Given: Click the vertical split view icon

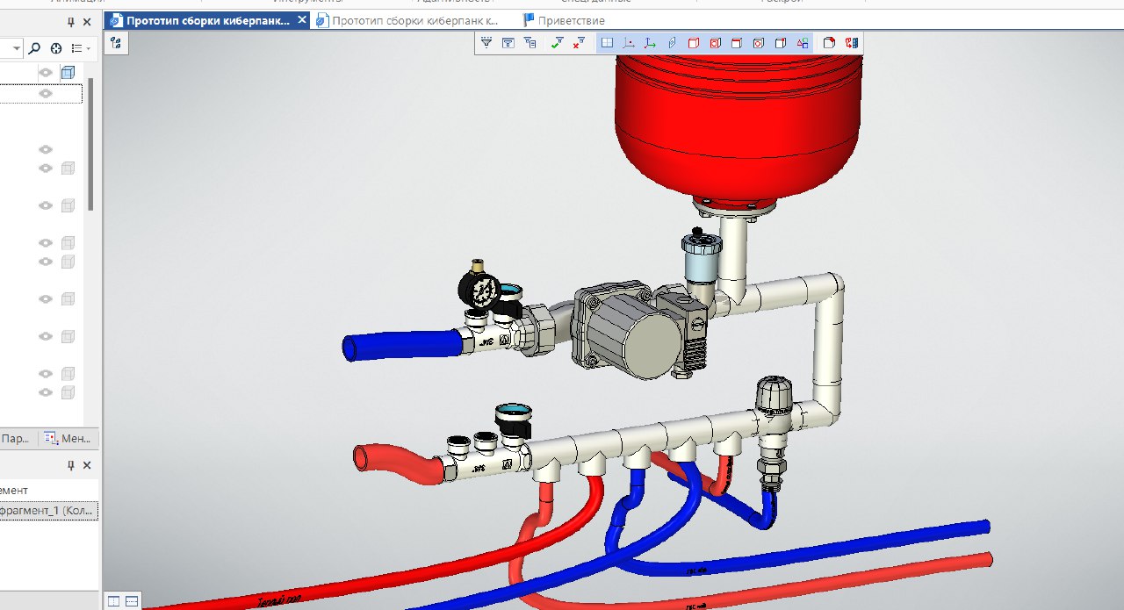Looking at the screenshot, I should (x=113, y=601).
